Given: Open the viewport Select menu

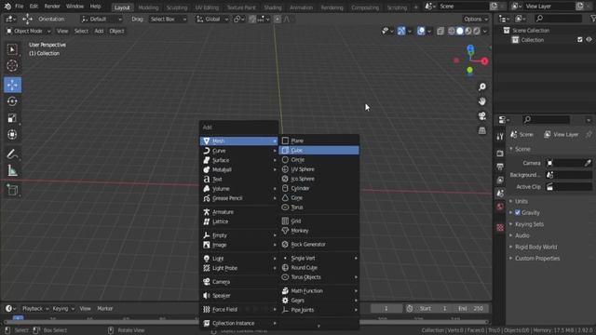Looking at the screenshot, I should (81, 31).
